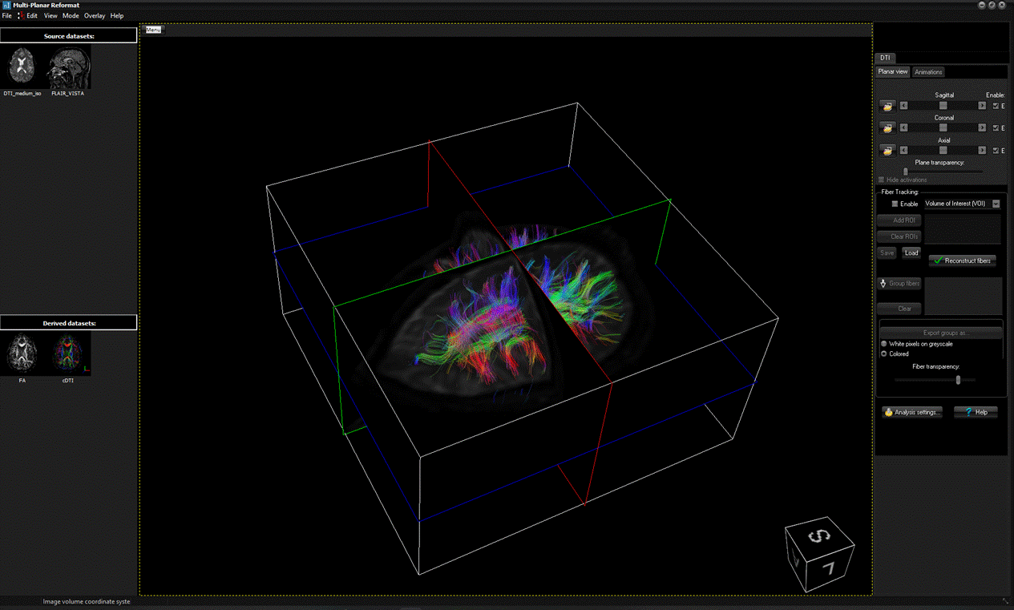Select the Colored radio option

[x=884, y=353]
